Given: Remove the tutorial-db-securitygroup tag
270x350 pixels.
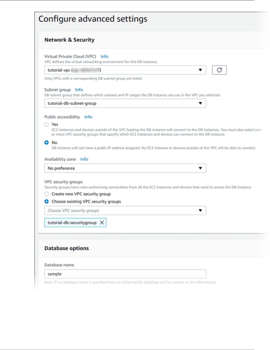Looking at the screenshot, I should [102, 223].
